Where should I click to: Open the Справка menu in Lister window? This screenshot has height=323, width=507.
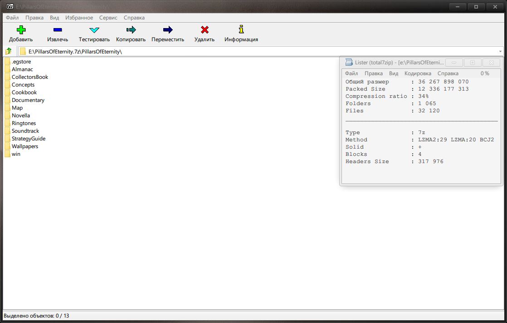click(448, 73)
